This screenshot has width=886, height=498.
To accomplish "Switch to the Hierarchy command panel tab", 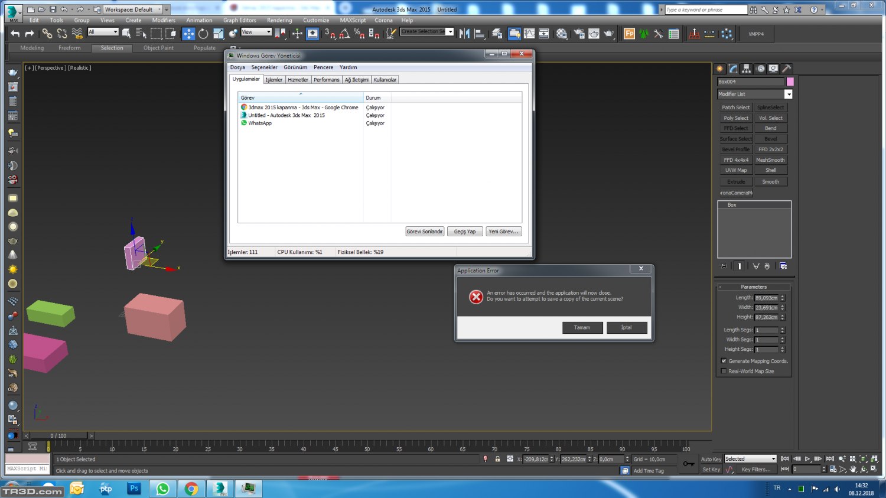I will (747, 69).
